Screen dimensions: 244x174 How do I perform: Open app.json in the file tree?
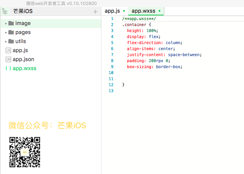(23, 59)
